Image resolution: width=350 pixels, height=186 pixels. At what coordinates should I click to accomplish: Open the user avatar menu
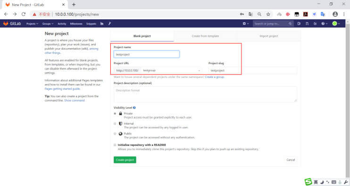pos(336,24)
